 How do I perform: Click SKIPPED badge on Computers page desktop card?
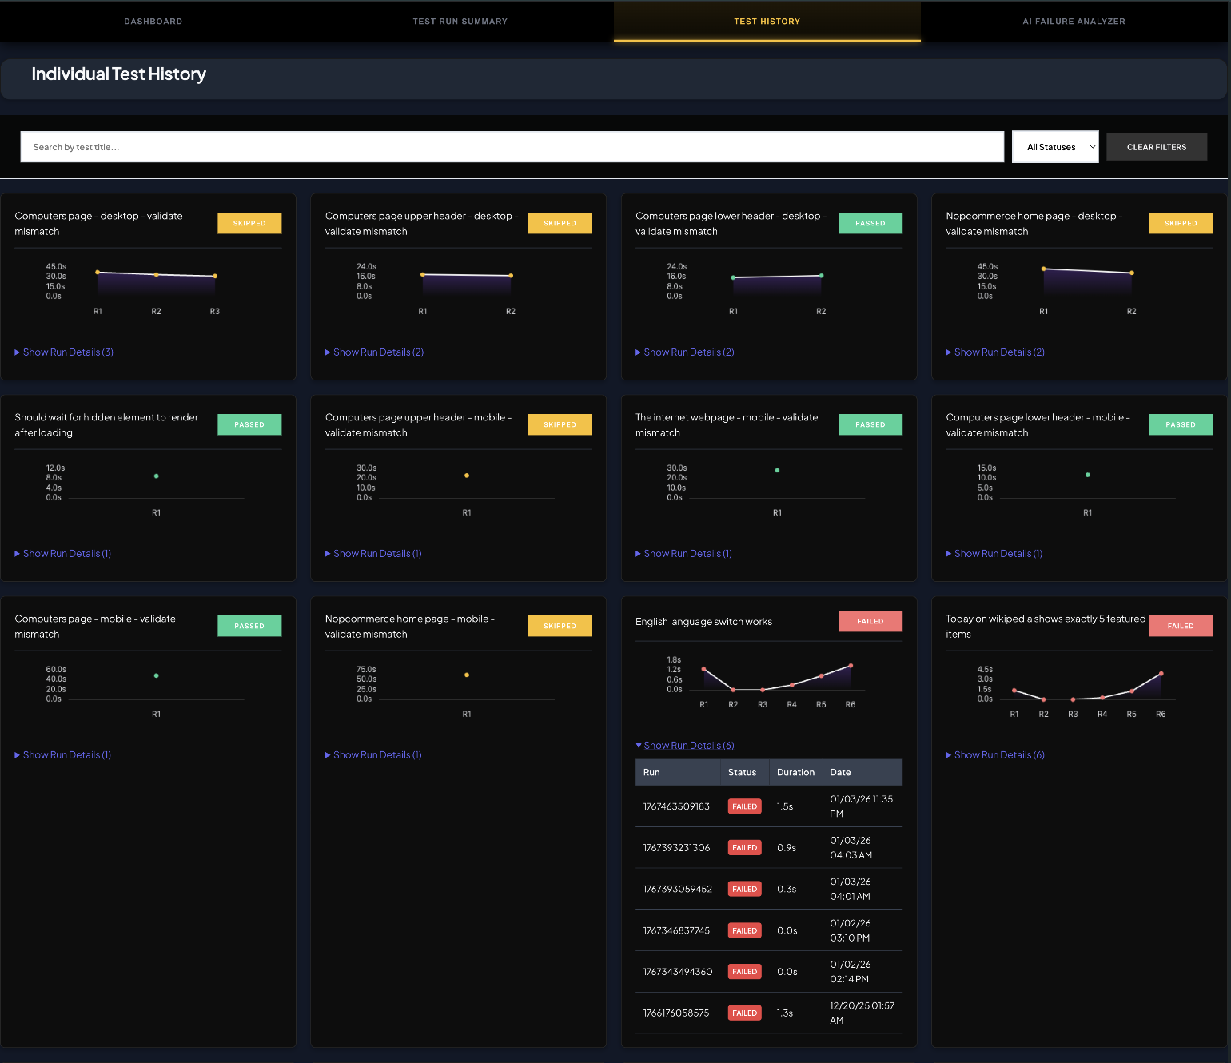click(x=249, y=223)
